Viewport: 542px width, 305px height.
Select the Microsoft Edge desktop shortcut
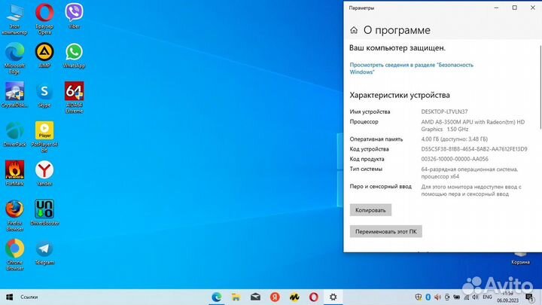point(14,59)
